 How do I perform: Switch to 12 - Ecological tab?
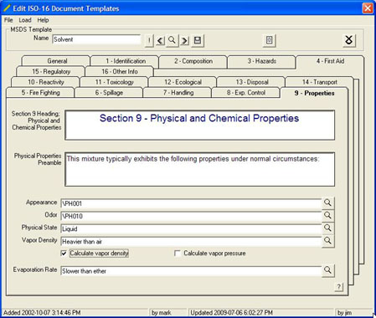[183, 82]
